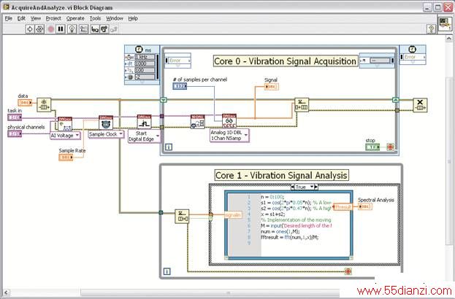Select the fftresult script output
Viewport: 455px width, 299px height.
click(x=343, y=207)
